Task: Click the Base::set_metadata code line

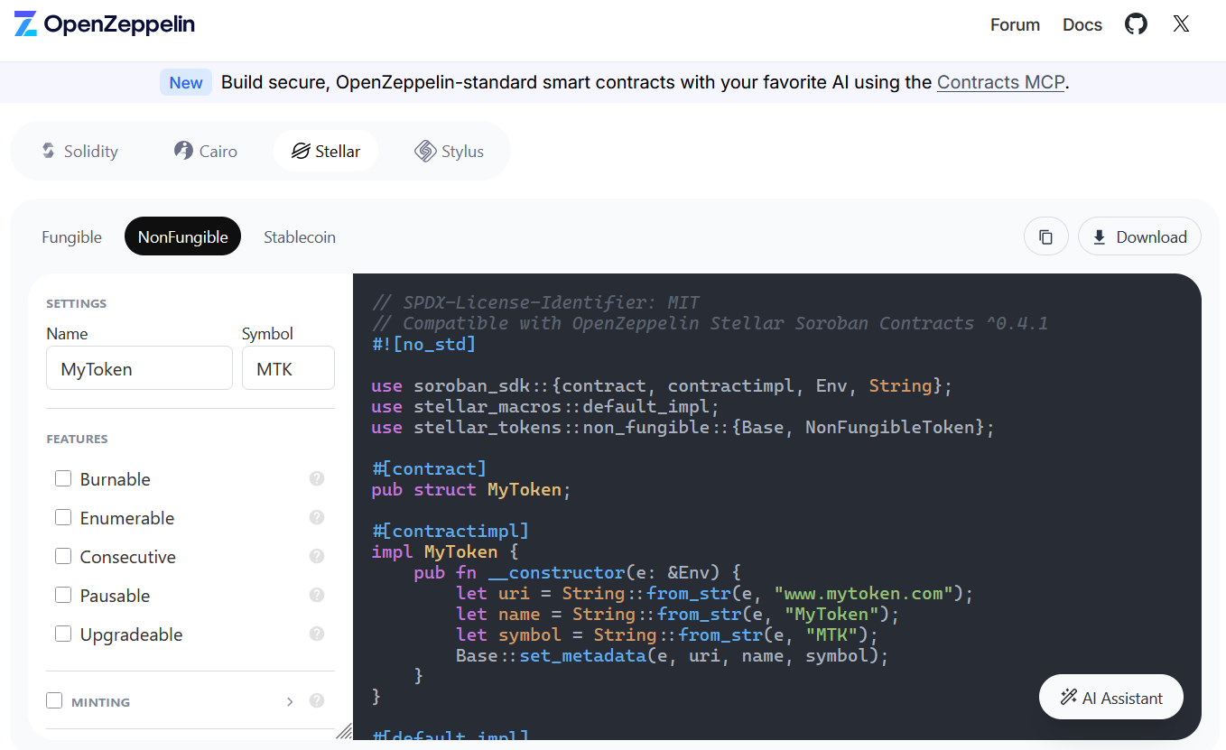Action: click(x=673, y=655)
